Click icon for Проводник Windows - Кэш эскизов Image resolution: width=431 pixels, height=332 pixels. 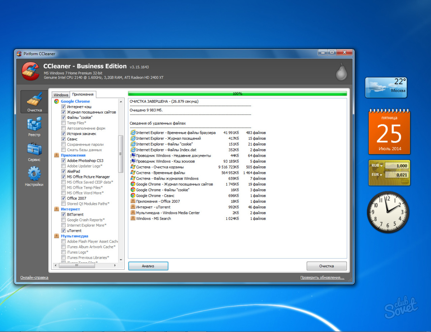coord(133,161)
